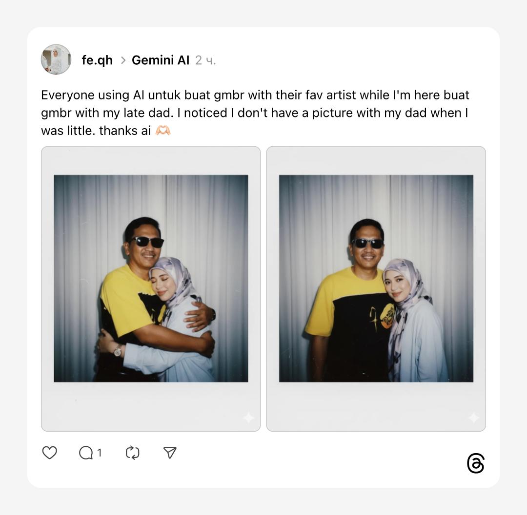The height and width of the screenshot is (515, 527).
Task: Click the heart hands emoji in caption
Action: click(x=163, y=131)
